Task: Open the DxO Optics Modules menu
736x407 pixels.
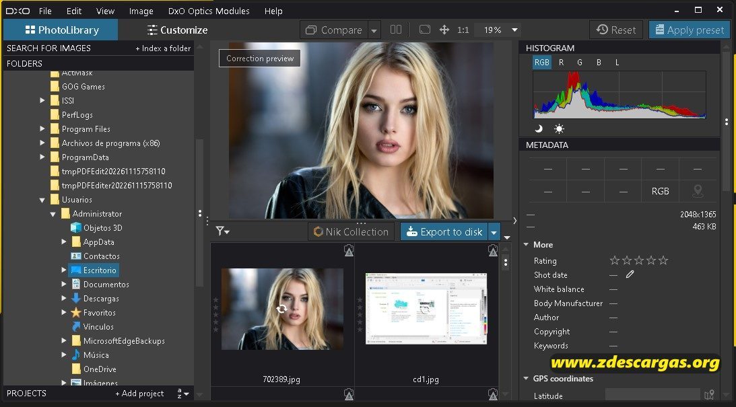Action: click(209, 11)
